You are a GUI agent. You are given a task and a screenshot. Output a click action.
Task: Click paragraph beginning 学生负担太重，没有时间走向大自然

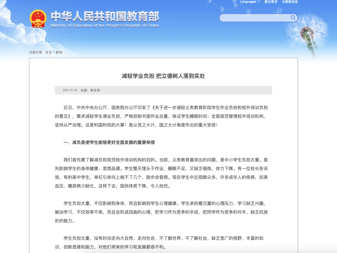(161, 242)
